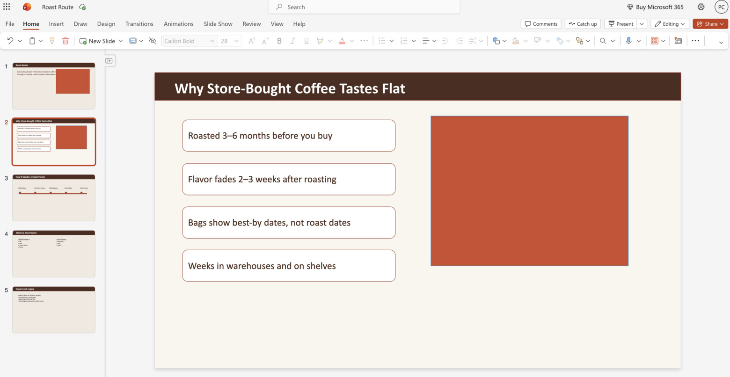730x377 pixels.
Task: Open the font size 28 dropdown
Action: click(x=236, y=41)
